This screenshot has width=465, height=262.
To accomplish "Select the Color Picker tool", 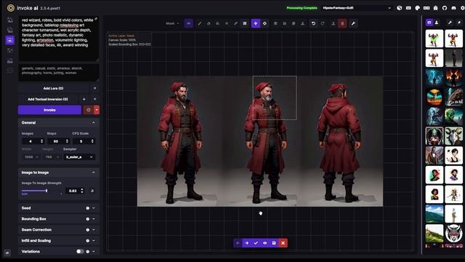I will click(235, 23).
